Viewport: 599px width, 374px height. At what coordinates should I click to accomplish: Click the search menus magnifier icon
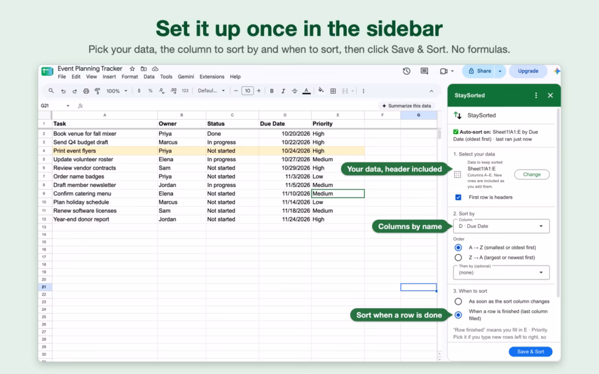point(51,91)
